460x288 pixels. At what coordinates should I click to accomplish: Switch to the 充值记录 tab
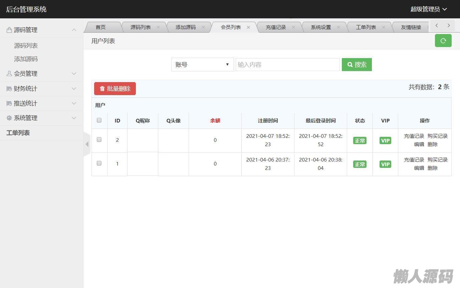click(276, 27)
